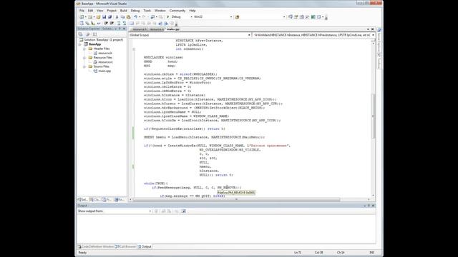Click PM_REMOVE in the PeekMessage line
The height and width of the screenshot is (257, 458).
click(x=226, y=188)
